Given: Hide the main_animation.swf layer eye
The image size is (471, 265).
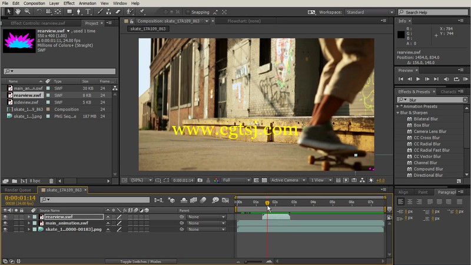Looking at the screenshot, I should pyautogui.click(x=5, y=223).
